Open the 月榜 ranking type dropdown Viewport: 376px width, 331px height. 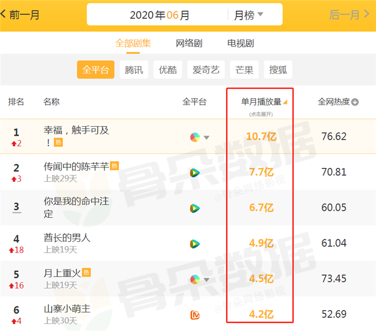(249, 15)
